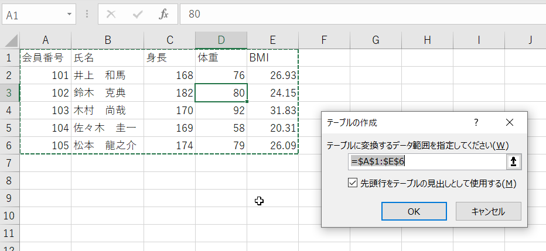
Task: Select column I header
Action: [x=479, y=40]
